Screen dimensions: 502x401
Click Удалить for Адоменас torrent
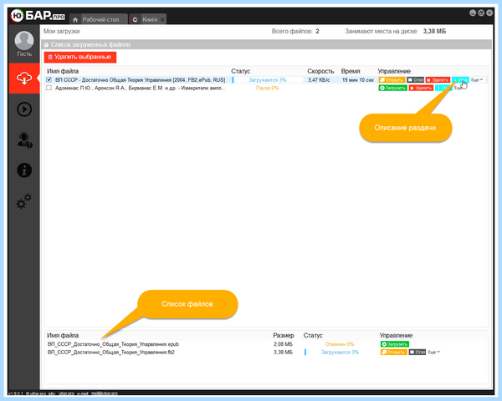click(421, 88)
